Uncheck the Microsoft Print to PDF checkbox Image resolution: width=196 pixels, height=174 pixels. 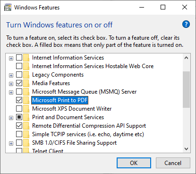[x=19, y=100]
